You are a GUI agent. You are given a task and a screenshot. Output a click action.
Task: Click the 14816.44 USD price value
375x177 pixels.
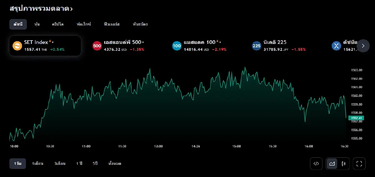pos(196,50)
